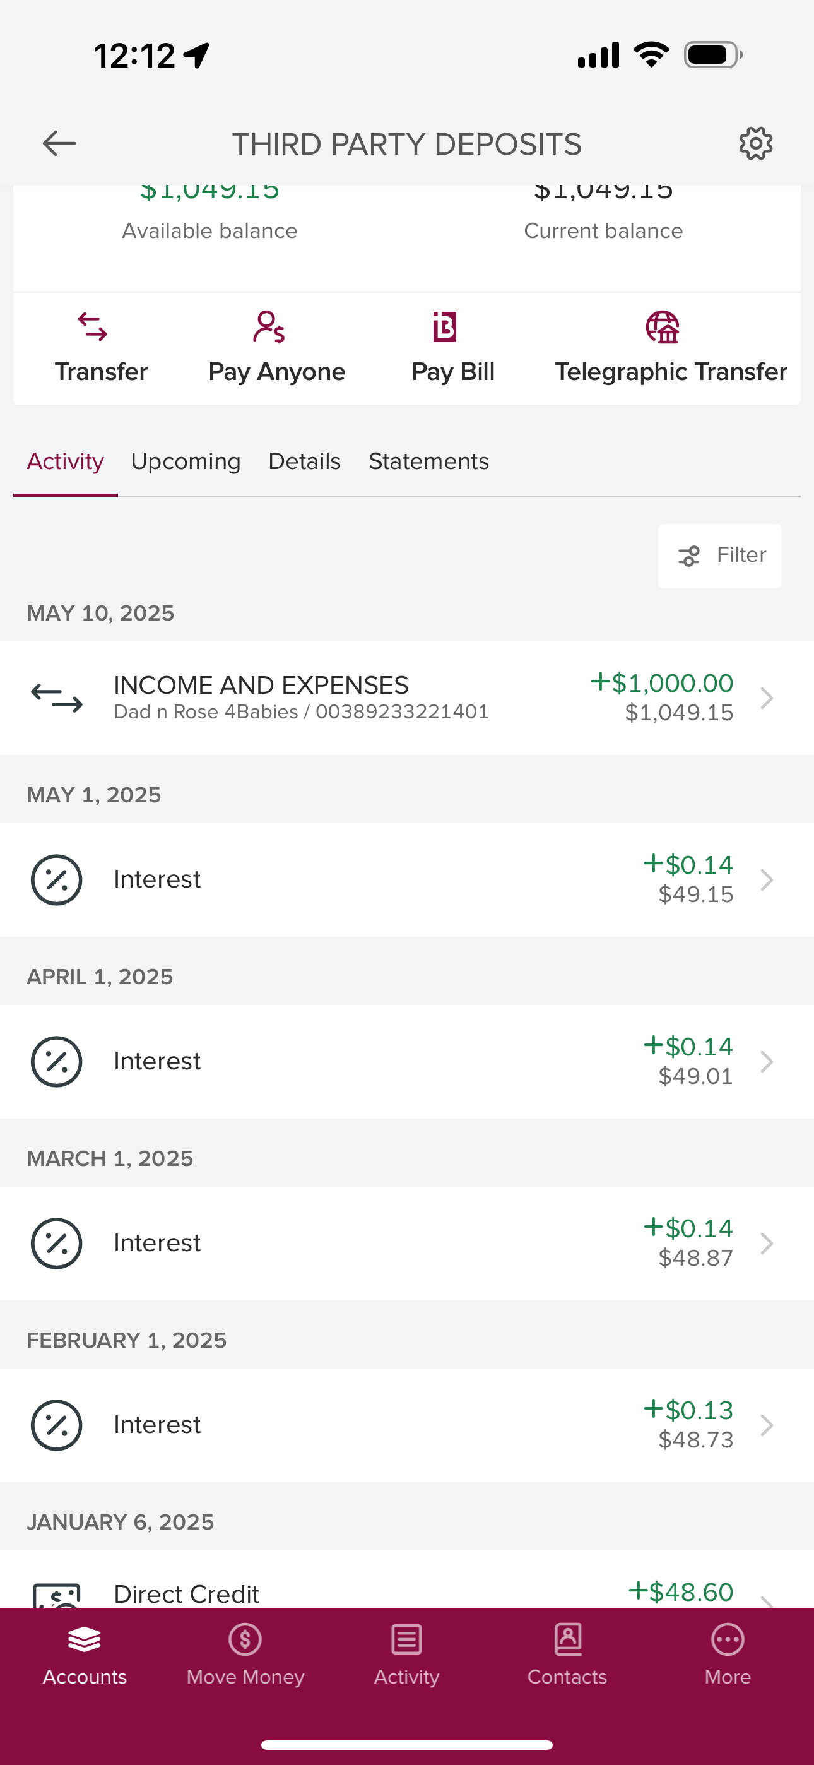
Task: Select the Pay Anyone icon
Action: coord(269,327)
